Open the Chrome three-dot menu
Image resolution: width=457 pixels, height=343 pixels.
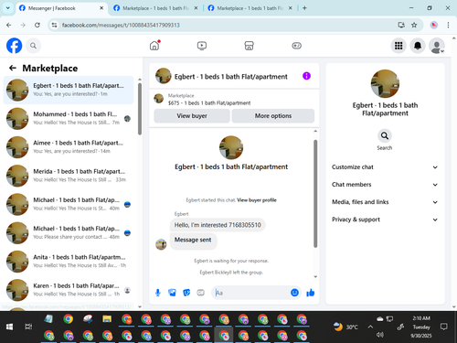pyautogui.click(x=448, y=25)
